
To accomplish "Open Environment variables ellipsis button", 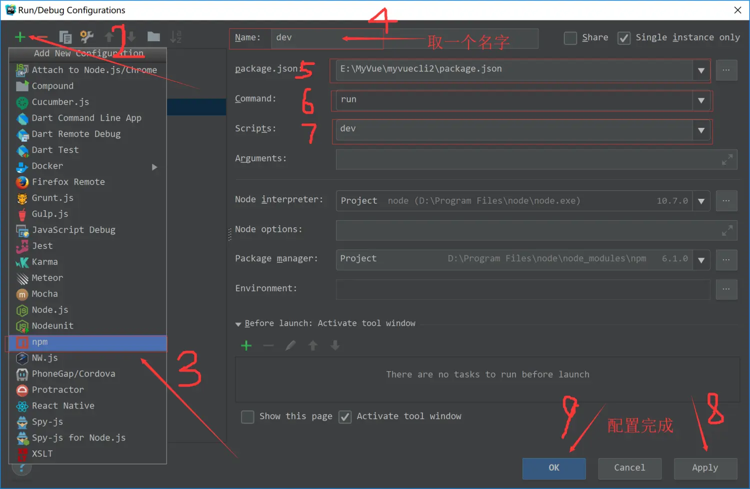I will 726,289.
